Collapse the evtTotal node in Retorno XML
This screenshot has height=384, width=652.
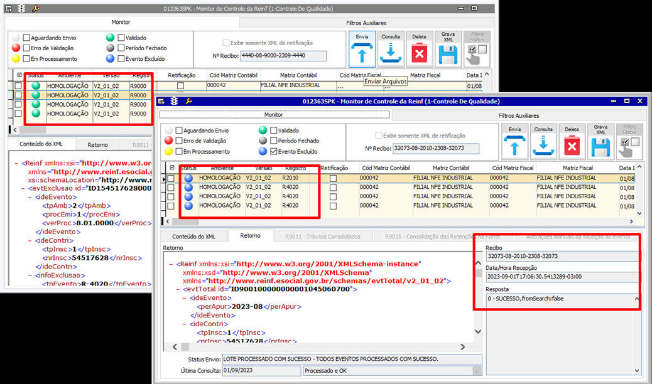point(178,289)
